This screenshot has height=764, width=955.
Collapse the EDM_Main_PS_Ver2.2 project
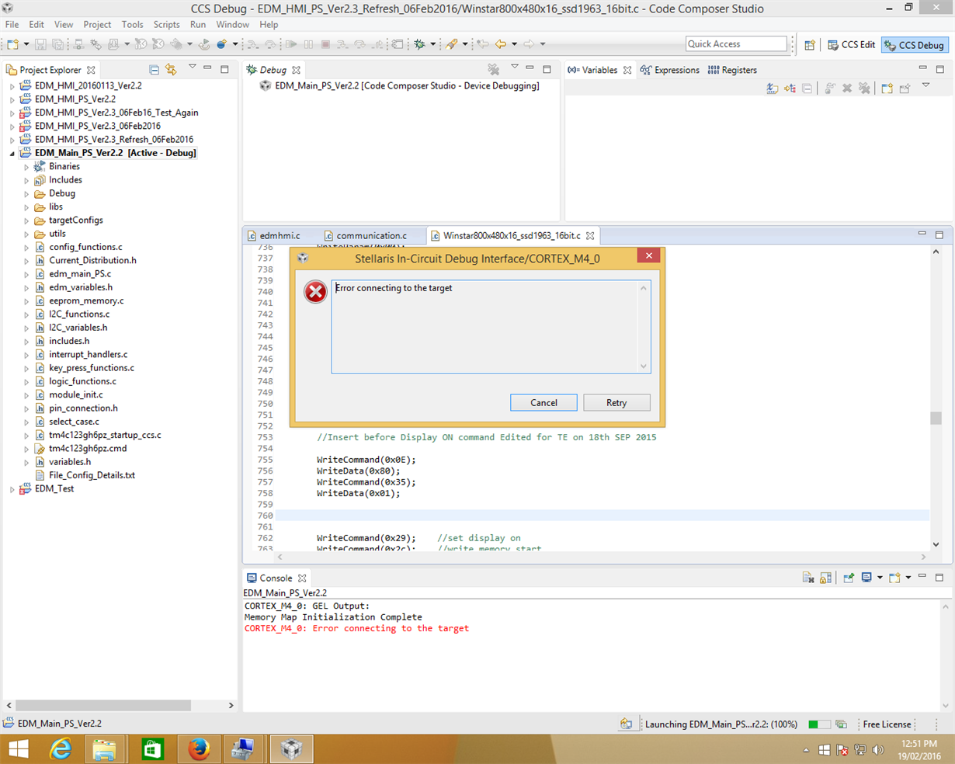point(12,153)
